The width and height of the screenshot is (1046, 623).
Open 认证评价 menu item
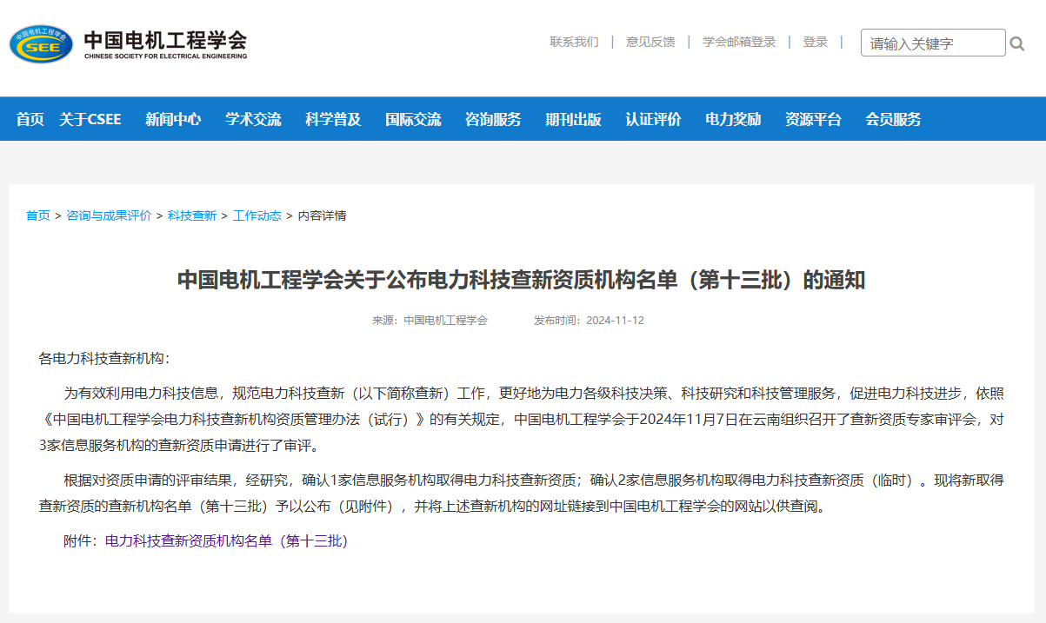point(653,119)
